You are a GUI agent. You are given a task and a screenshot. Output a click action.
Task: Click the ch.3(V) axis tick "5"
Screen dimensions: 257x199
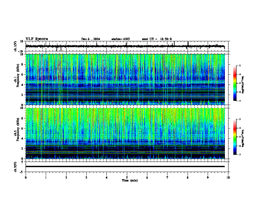[x=22, y=162]
